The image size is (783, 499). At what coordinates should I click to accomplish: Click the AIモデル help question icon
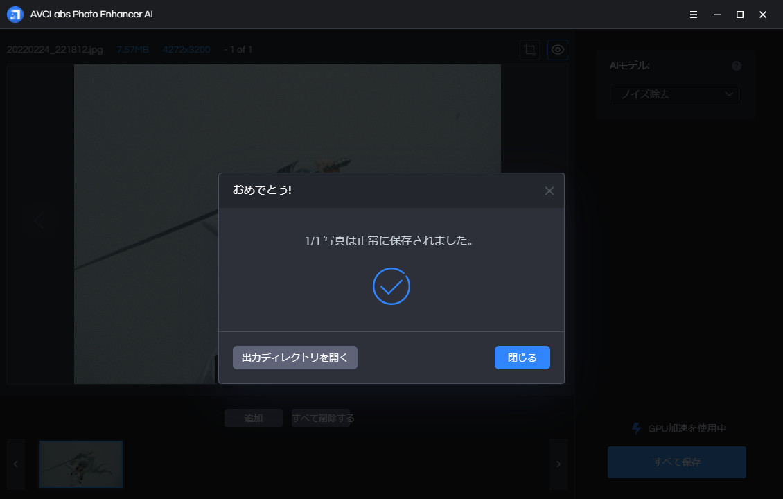pos(737,66)
